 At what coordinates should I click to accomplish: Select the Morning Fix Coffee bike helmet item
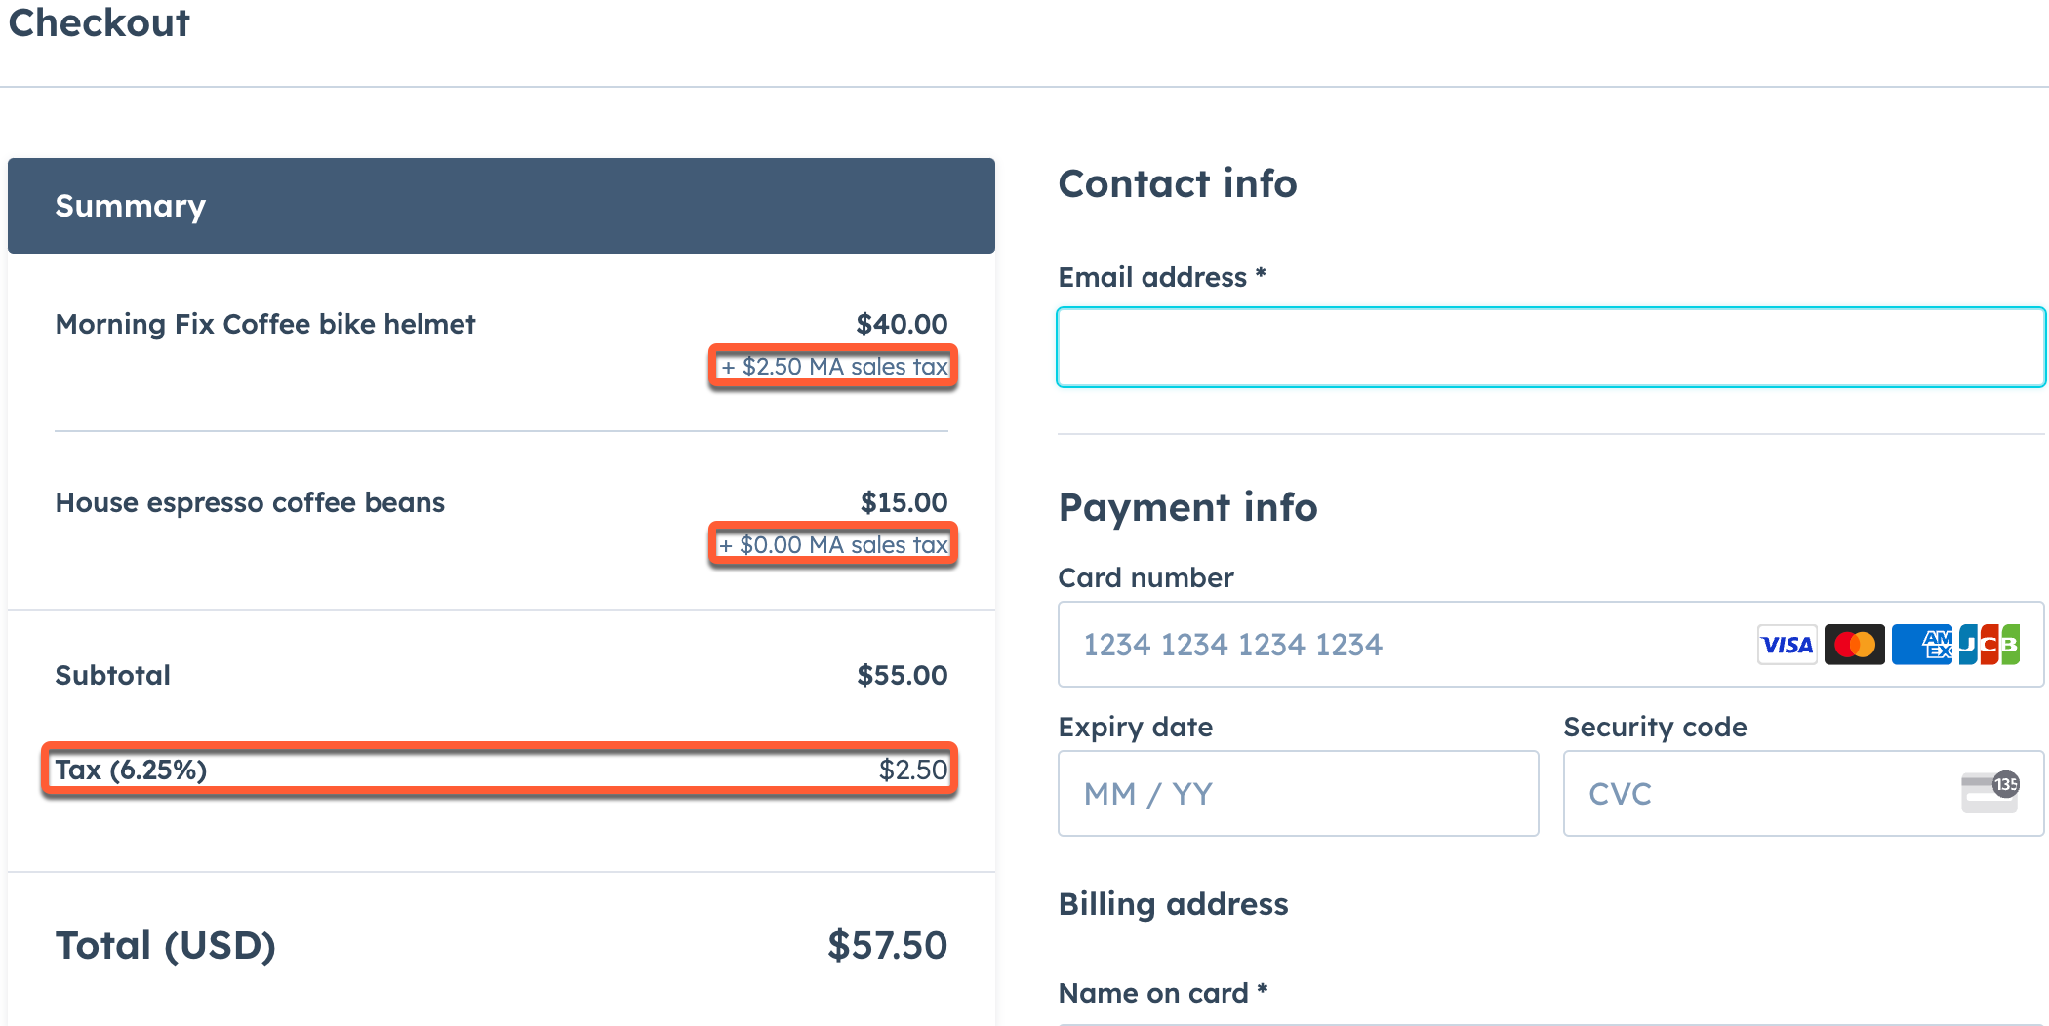(265, 324)
